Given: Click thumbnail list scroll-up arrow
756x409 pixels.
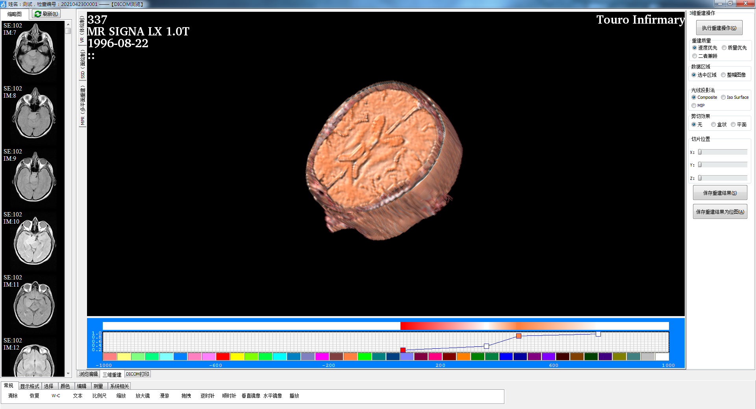Looking at the screenshot, I should click(68, 24).
